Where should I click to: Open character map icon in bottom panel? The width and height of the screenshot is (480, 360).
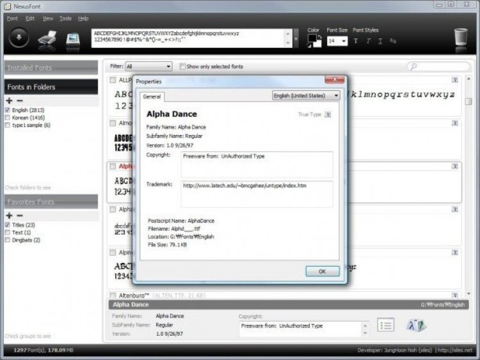tap(416, 325)
